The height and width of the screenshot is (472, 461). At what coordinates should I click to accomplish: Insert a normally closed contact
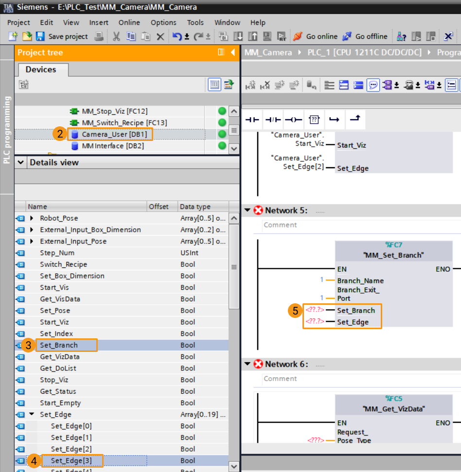coord(273,119)
